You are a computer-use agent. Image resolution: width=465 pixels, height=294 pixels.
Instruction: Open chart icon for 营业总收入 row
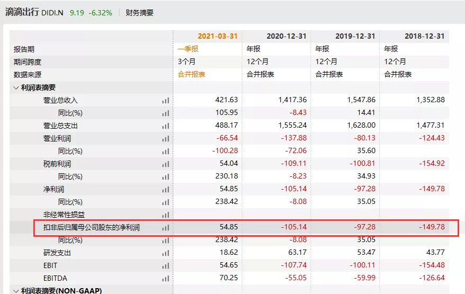[166, 101]
